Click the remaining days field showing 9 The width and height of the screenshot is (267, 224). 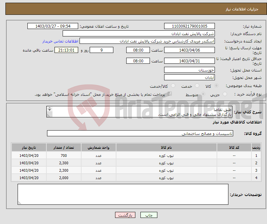(x=102, y=50)
